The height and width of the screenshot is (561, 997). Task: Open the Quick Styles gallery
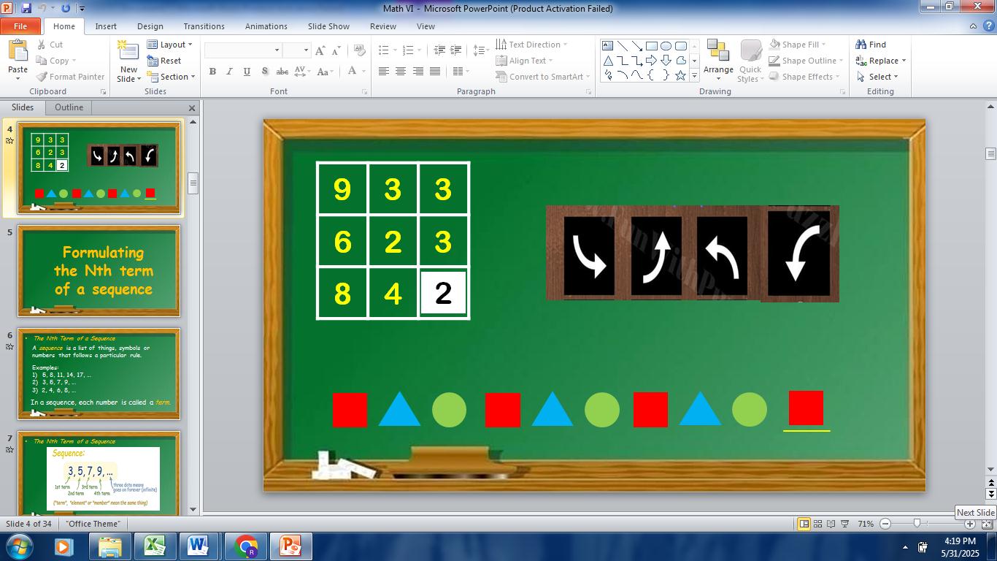click(750, 61)
